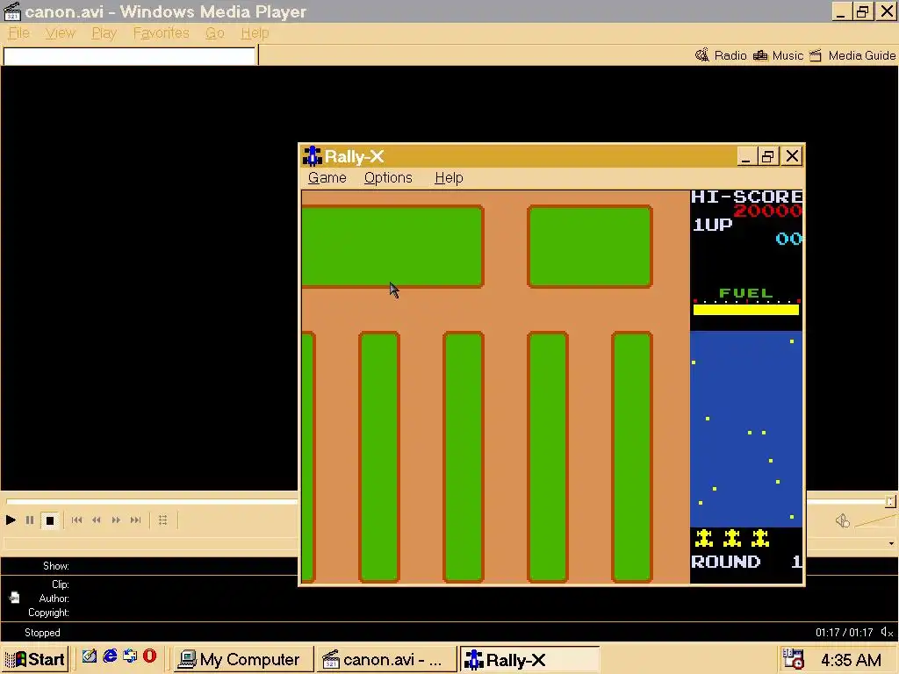The image size is (899, 674).
Task: Expand the dropdown arrow below the volume control
Action: coord(891,543)
